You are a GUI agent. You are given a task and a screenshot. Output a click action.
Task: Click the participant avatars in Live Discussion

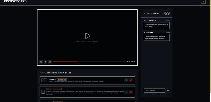167,13
